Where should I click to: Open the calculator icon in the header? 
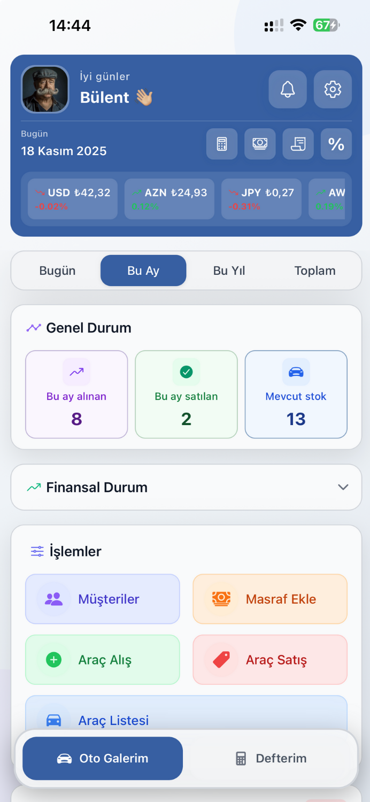tap(221, 144)
